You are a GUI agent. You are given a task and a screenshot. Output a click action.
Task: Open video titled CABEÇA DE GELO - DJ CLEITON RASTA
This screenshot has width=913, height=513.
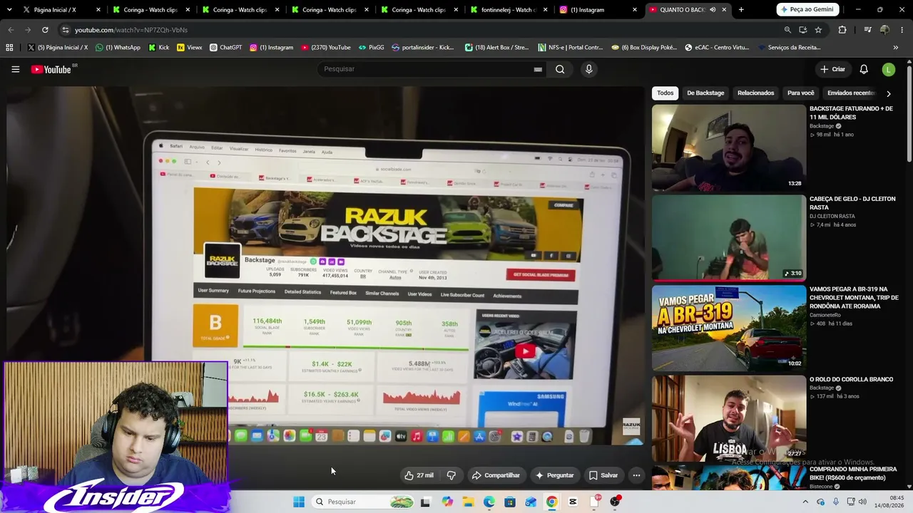click(x=852, y=203)
